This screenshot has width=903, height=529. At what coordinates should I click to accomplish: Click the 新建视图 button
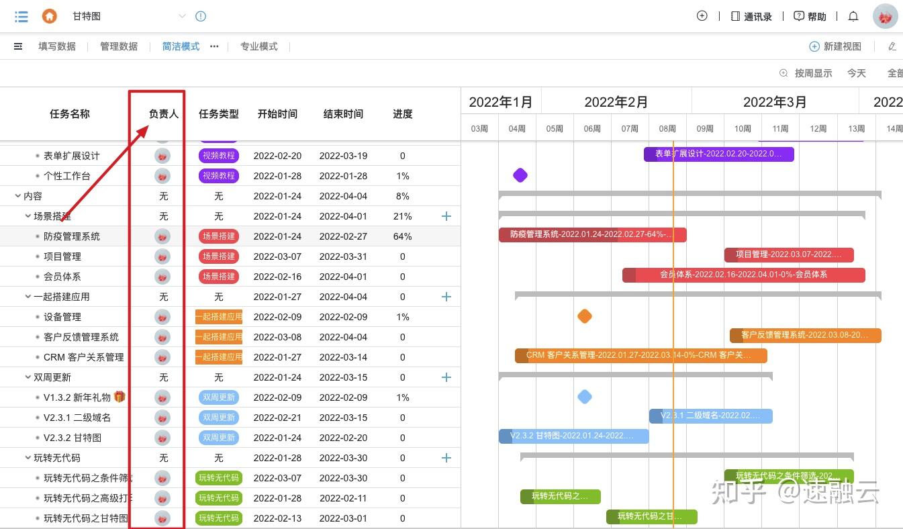[x=835, y=46]
